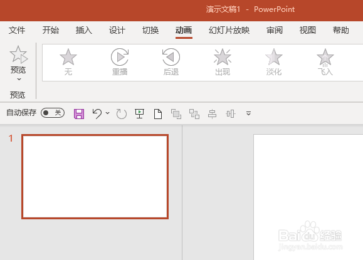Choose the 淡化 fade animation
Image resolution: width=363 pixels, height=260 pixels.
274,62
